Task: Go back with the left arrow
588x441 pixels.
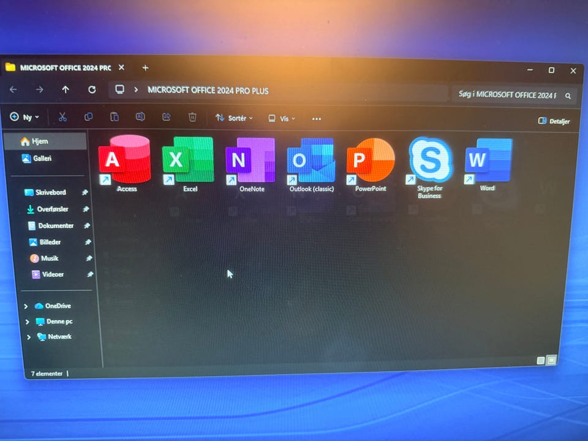Action: click(13, 89)
